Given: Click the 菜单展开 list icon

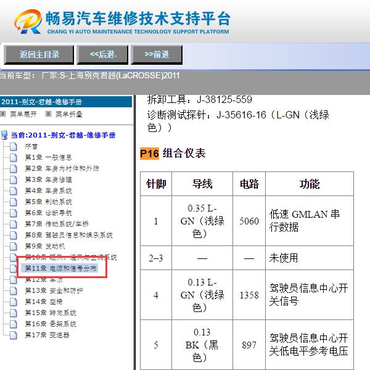Looking at the screenshot, I should click(3, 114).
